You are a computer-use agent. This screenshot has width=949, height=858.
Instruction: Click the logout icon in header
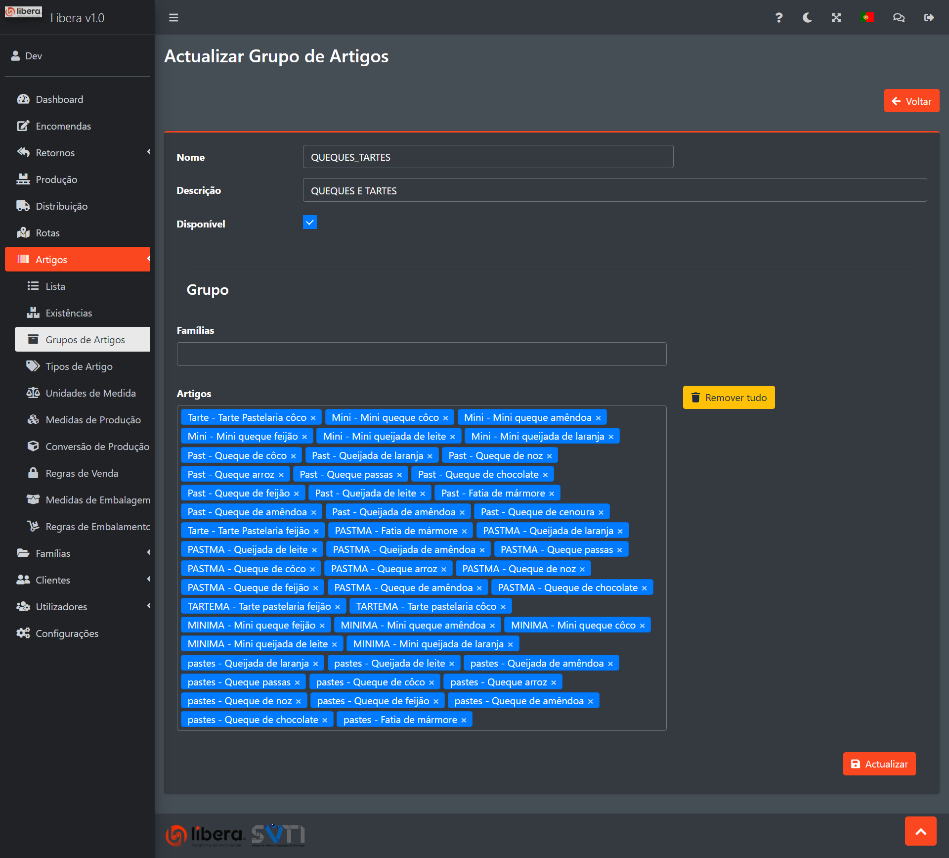point(929,18)
